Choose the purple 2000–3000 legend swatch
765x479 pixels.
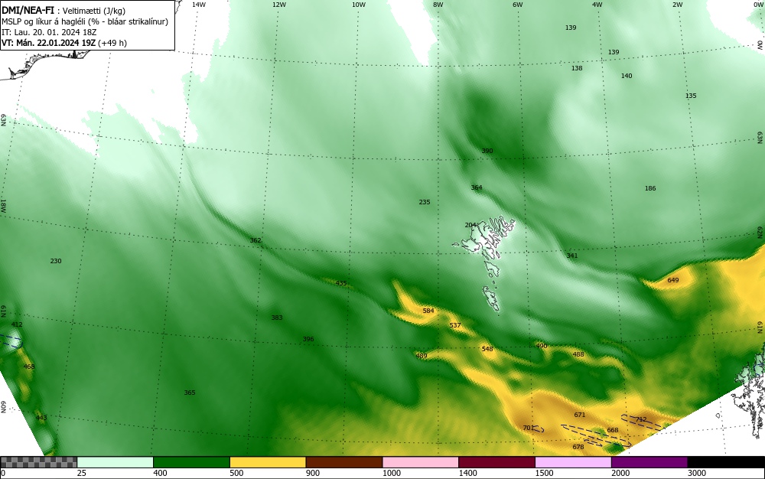649,462
